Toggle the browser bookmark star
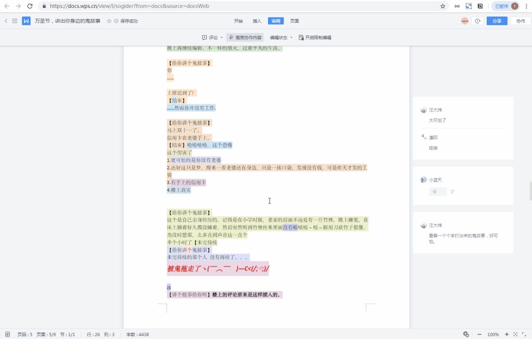532x339 pixels. pos(443,6)
